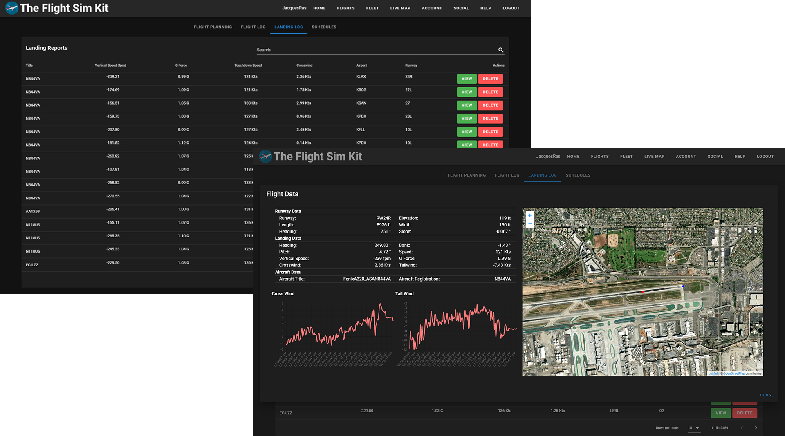This screenshot has width=785, height=436.
Task: Click VIEW on the KLAX landing report
Action: 467,78
